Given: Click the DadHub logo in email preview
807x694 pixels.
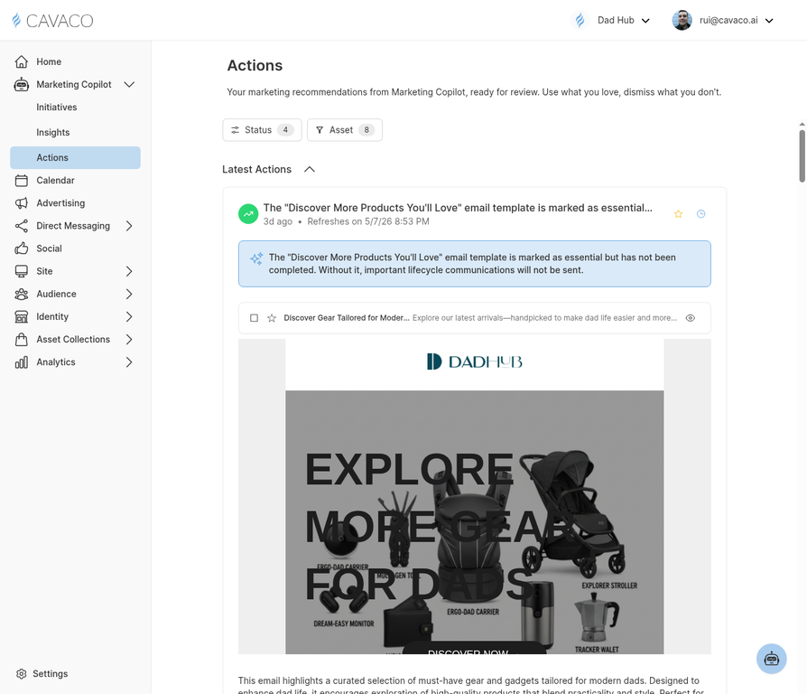Looking at the screenshot, I should [x=475, y=361].
